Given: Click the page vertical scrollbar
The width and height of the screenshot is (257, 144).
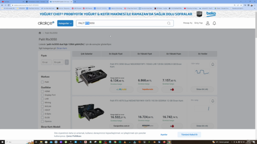Looking at the screenshot, I should click(256, 24).
